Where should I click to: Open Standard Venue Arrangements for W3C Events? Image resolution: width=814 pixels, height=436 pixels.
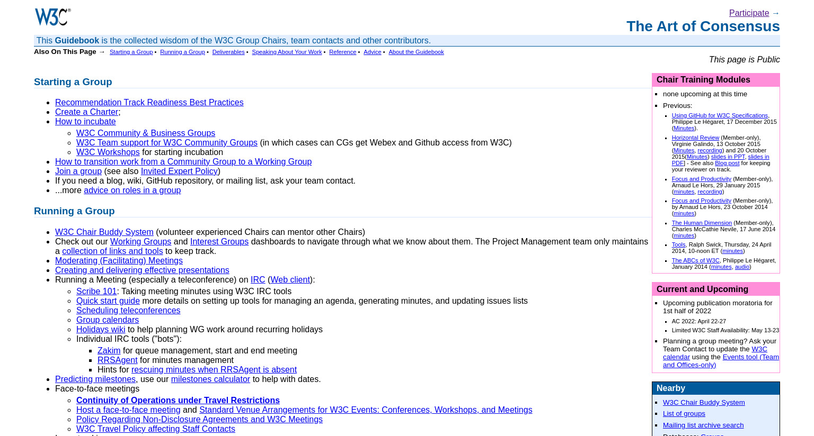point(366,410)
